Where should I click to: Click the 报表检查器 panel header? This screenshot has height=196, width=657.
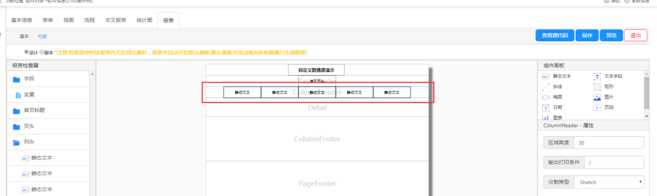click(x=51, y=66)
